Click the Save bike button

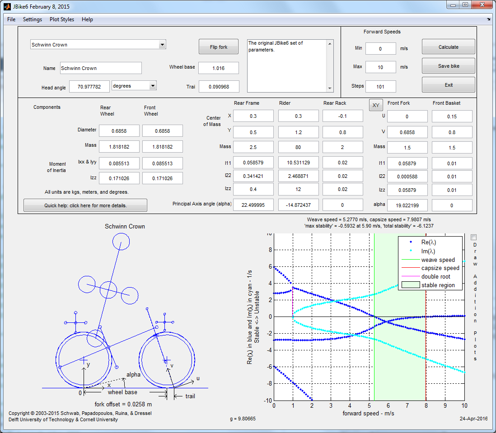click(x=448, y=65)
